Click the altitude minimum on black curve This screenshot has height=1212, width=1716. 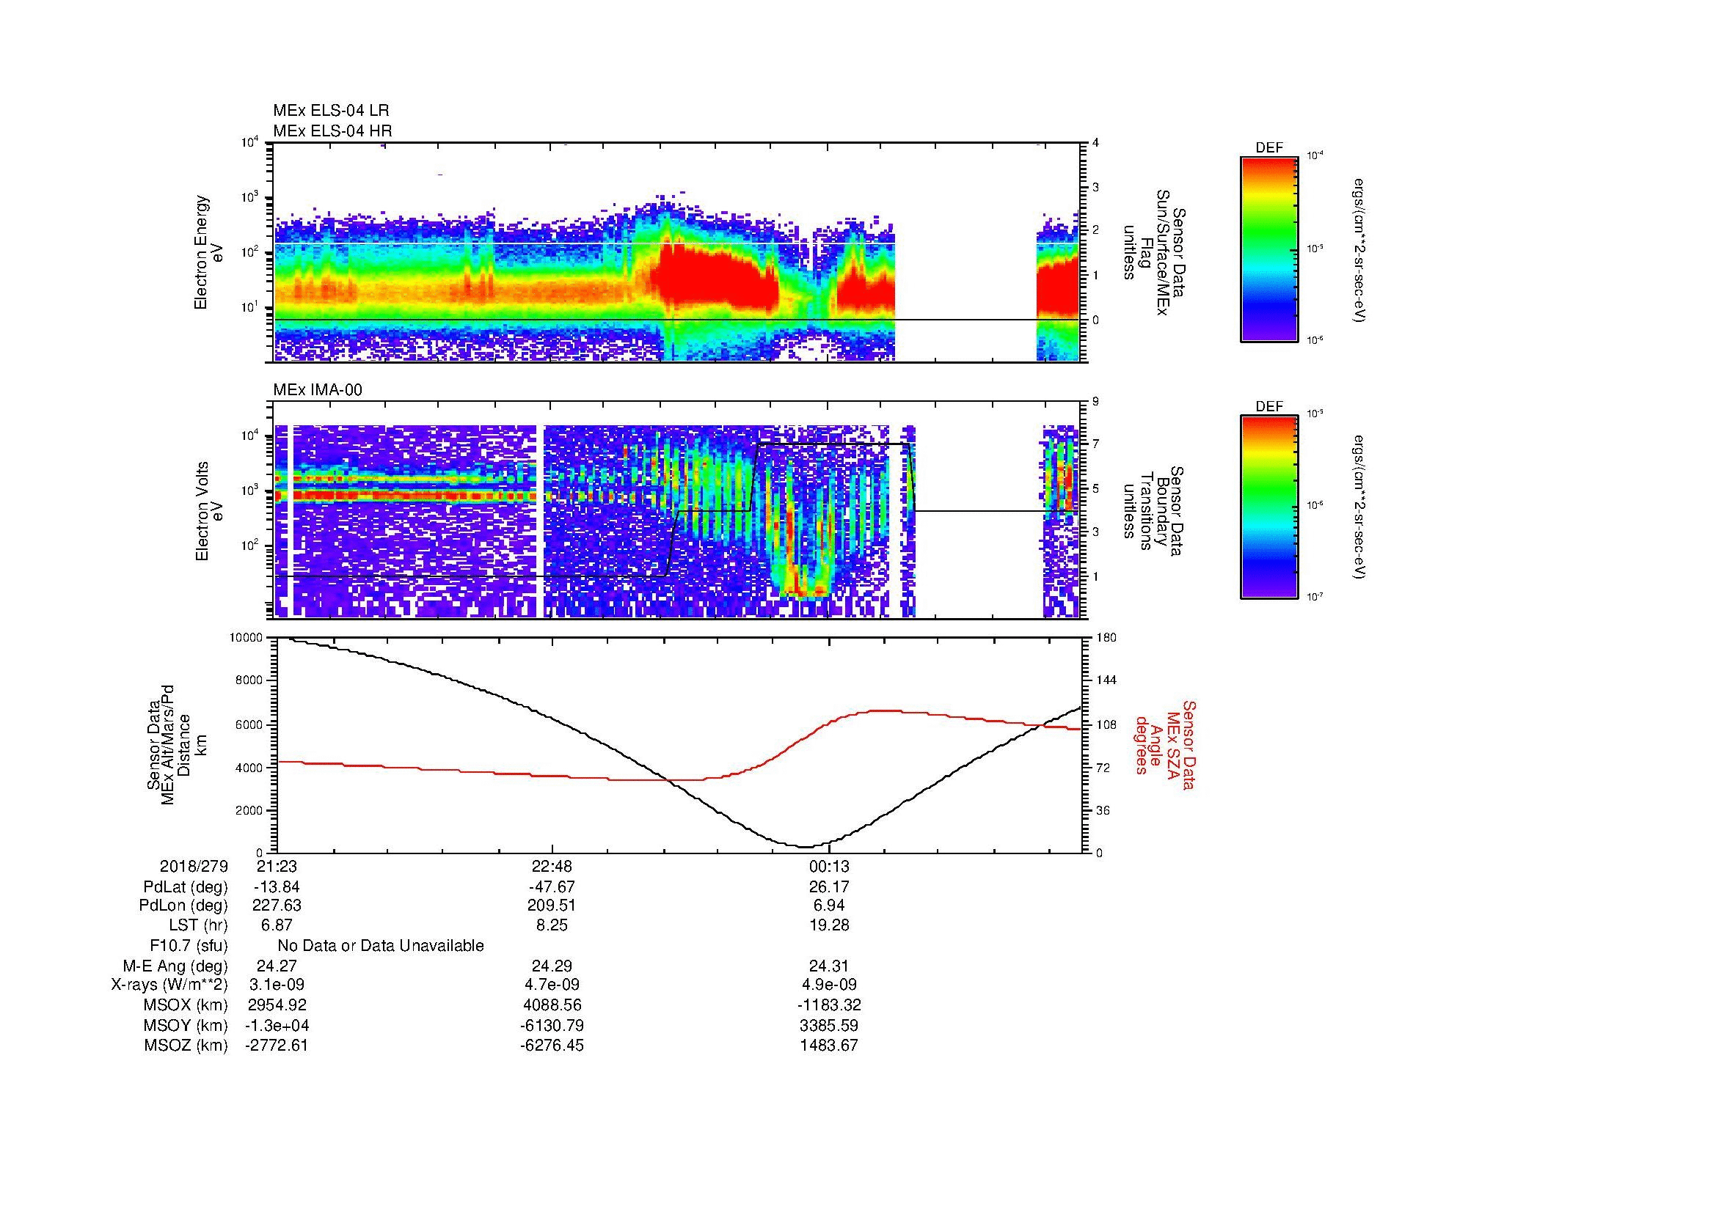click(804, 846)
